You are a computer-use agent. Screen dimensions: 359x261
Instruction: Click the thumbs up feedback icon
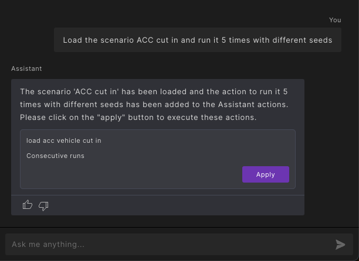pos(28,205)
